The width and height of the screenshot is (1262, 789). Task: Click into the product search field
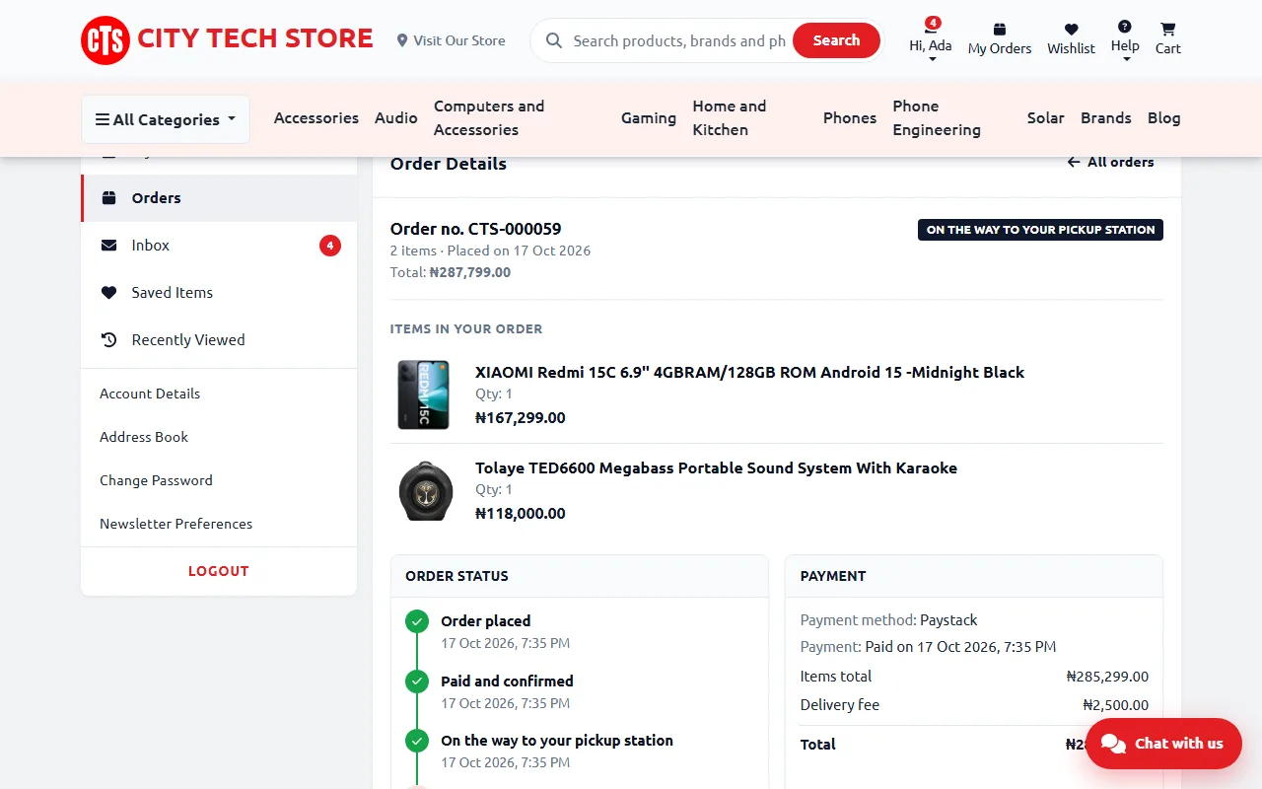679,40
